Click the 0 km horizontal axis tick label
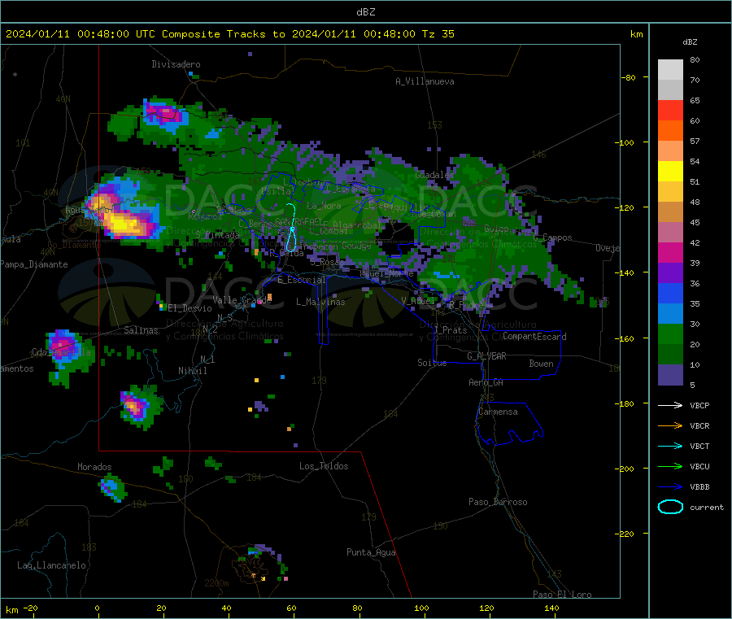 pos(97,608)
